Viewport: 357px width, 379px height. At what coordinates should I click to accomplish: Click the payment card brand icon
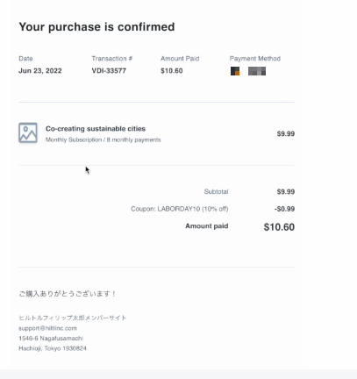[235, 71]
